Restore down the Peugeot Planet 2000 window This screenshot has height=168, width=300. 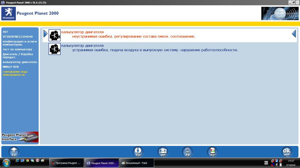[294, 2]
